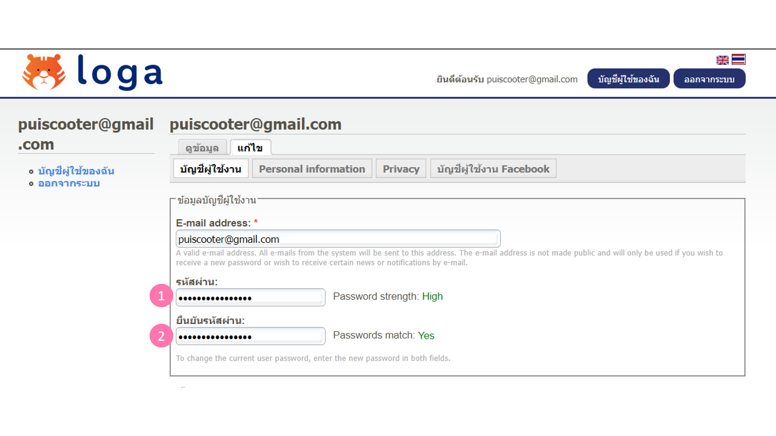Focus the E-mail address field
776x436 pixels.
(x=338, y=239)
